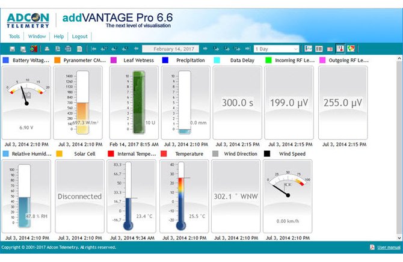Screen dimensions: 403x262
Task: Jump to last date with end arrow
Action: click(247, 49)
